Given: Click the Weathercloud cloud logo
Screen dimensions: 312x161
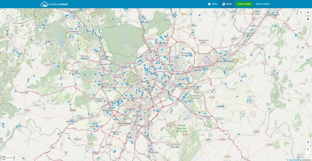Looking at the screenshot, I should click(44, 4).
